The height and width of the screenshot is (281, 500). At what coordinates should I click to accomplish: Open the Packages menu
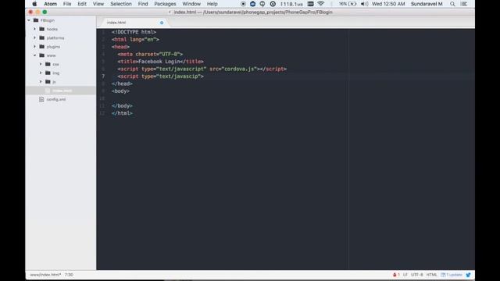[x=165, y=4]
